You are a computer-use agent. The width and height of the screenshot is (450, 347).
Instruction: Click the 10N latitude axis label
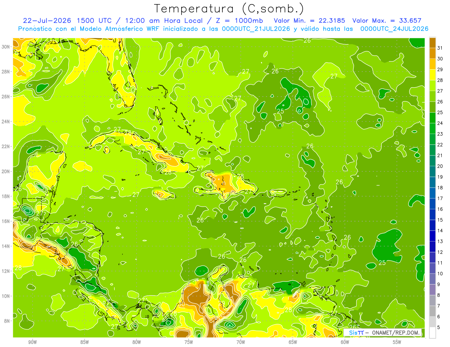[6, 296]
